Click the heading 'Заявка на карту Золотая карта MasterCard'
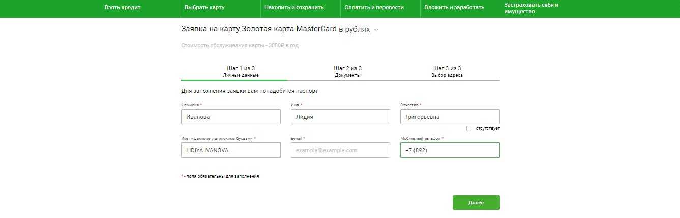The width and height of the screenshot is (680, 218). [x=259, y=29]
